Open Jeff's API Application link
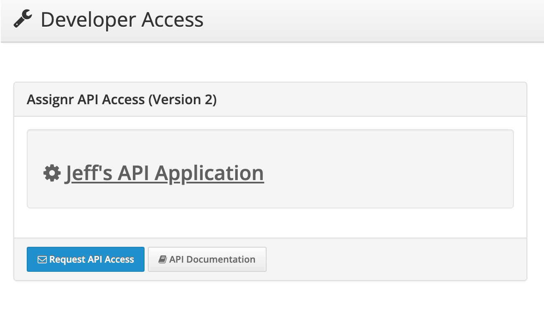 [x=164, y=173]
